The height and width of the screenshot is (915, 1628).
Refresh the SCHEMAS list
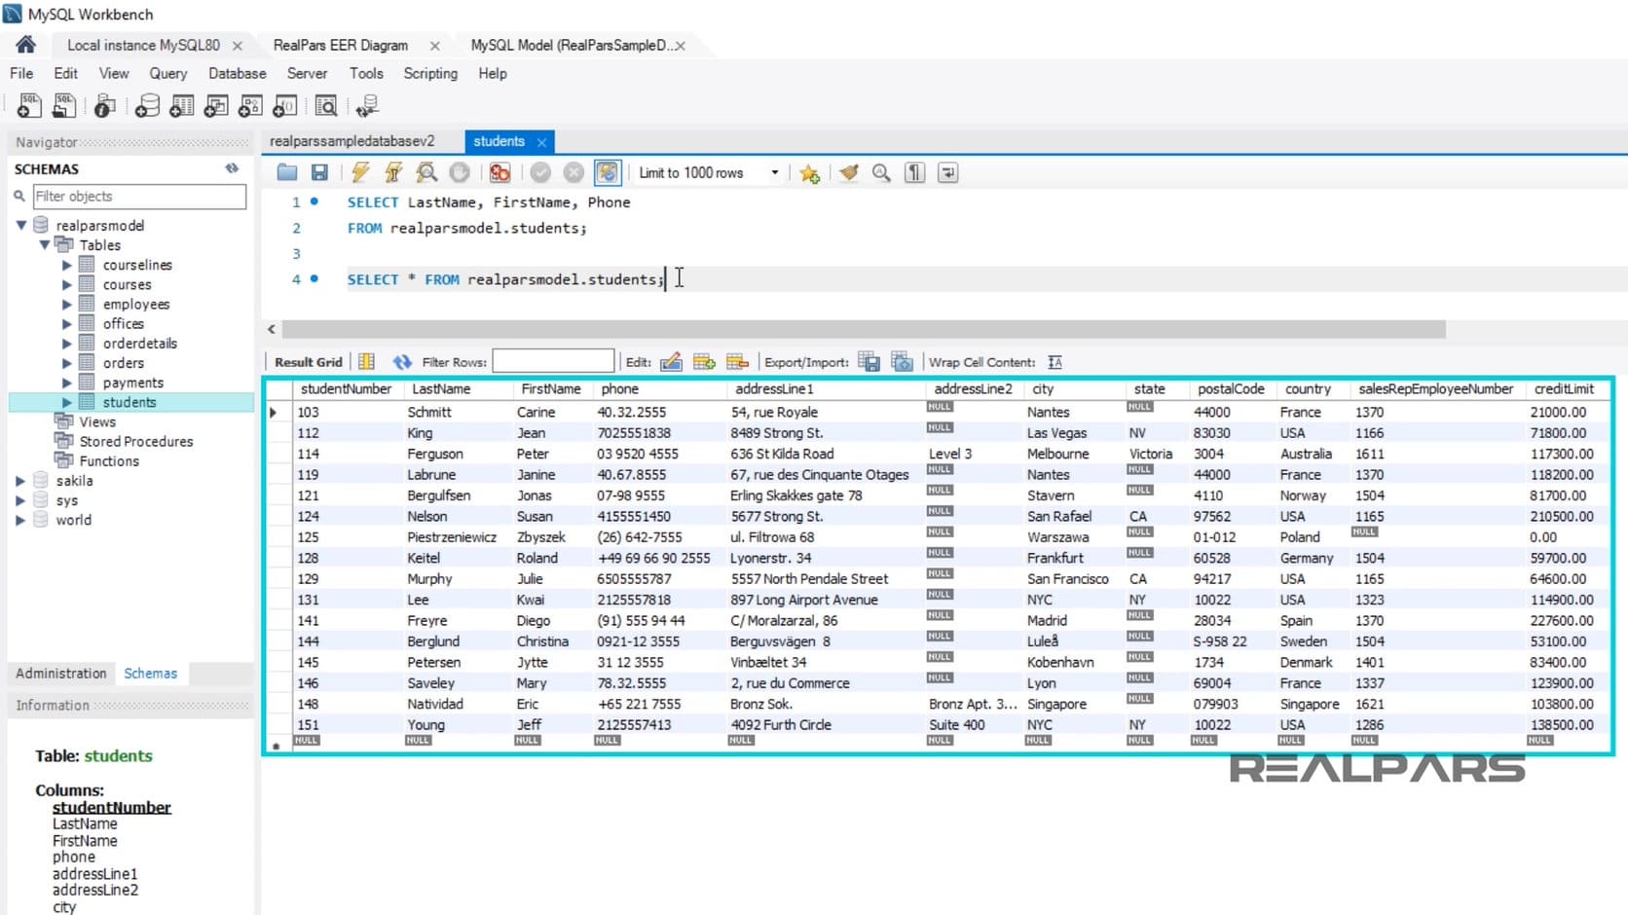point(232,167)
